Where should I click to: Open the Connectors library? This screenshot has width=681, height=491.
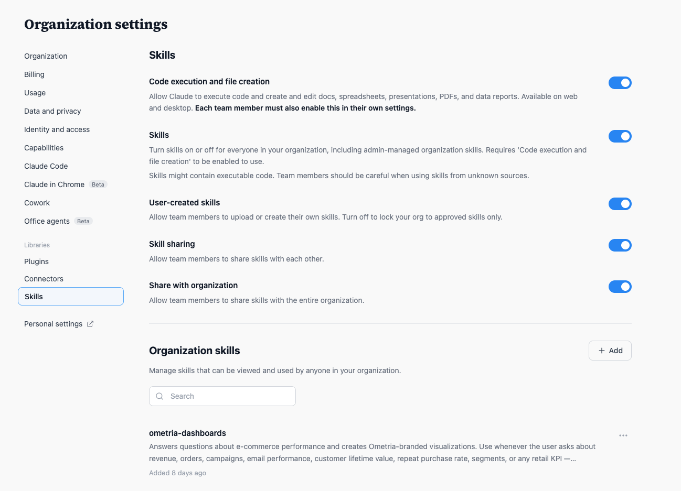[x=44, y=279]
